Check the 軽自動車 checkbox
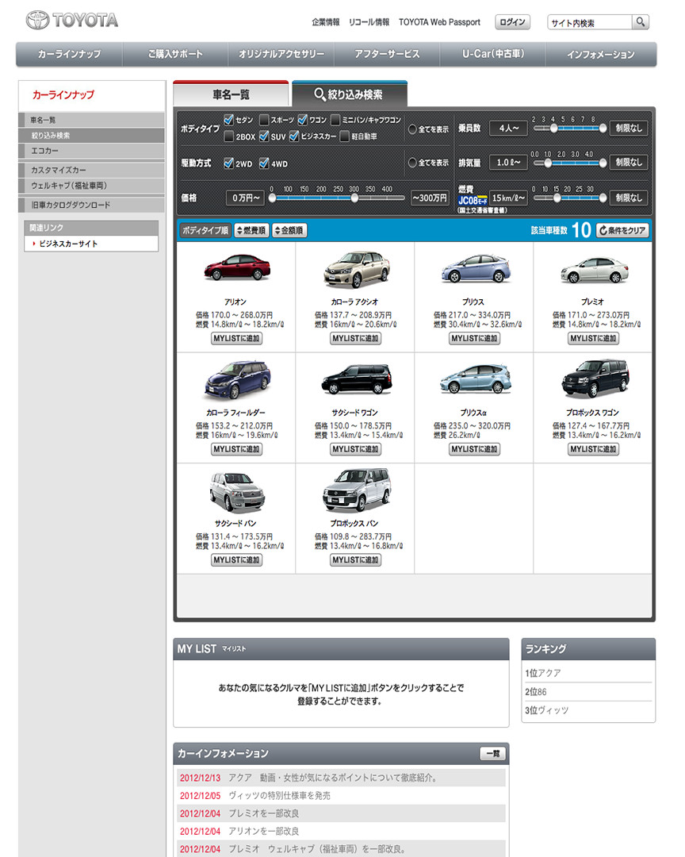 click(344, 136)
